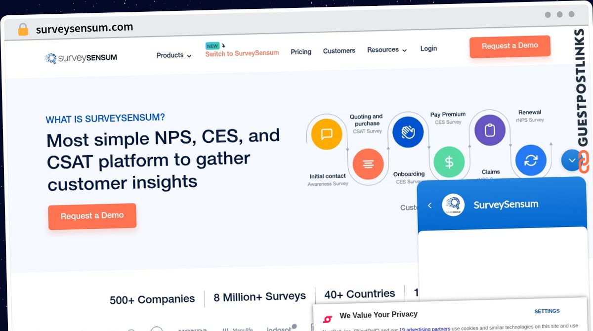Click the Renewal rNPS Survey label
Screen dimensions: 593x331
530,116
